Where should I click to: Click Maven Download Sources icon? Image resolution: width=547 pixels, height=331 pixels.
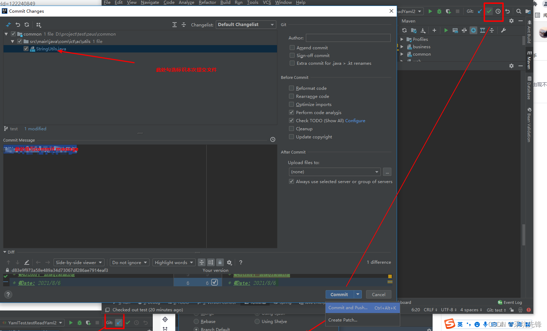point(423,30)
